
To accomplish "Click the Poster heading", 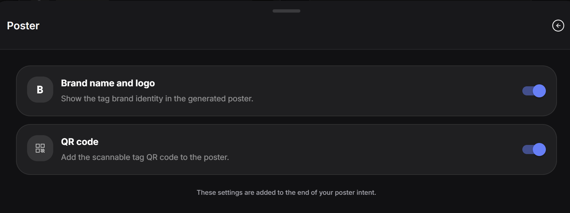I will pyautogui.click(x=23, y=26).
